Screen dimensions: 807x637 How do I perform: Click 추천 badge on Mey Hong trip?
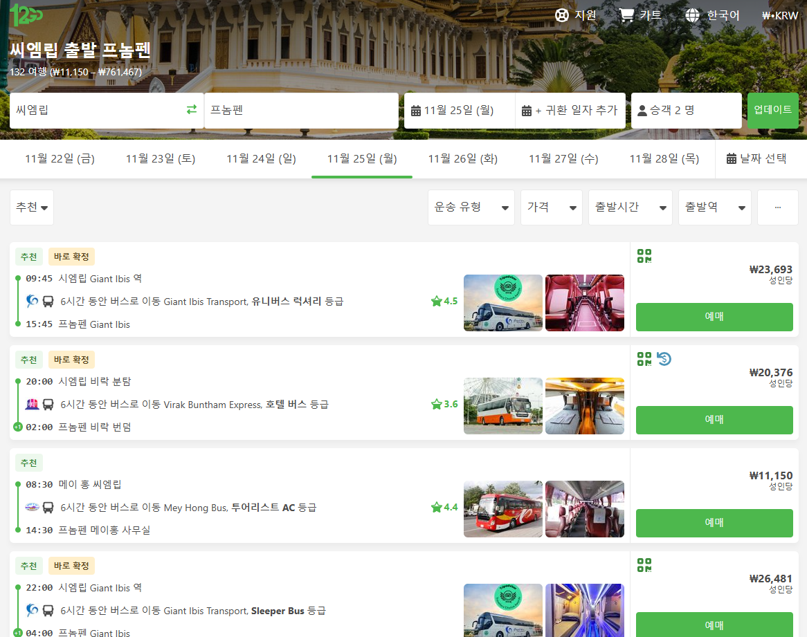pyautogui.click(x=29, y=463)
